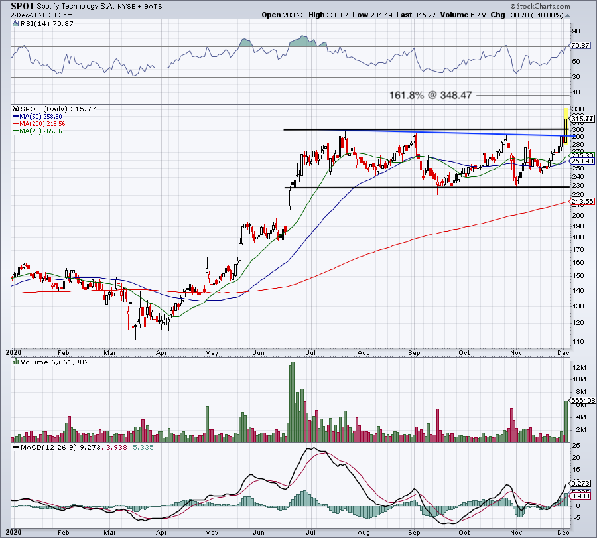Click the 161.8% @ 348.47 Fibonacci annotation
The width and height of the screenshot is (597, 538).
[431, 95]
